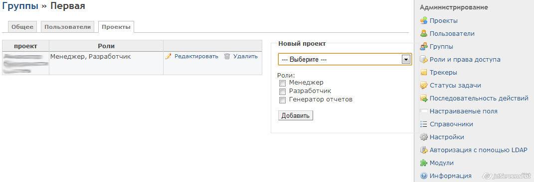
Task: Click the Добавить button
Action: point(296,115)
